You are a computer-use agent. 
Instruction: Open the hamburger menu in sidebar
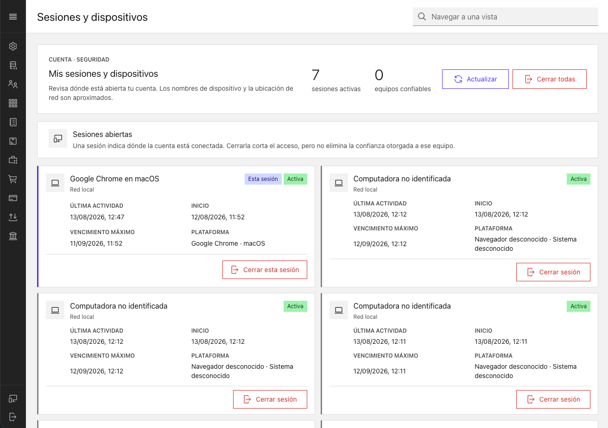[13, 17]
